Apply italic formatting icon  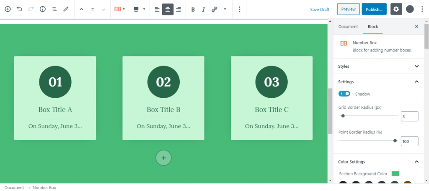click(x=204, y=9)
